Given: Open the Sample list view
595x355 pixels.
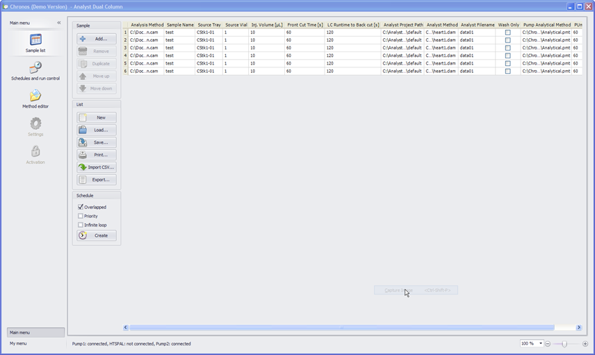Looking at the screenshot, I should click(35, 43).
